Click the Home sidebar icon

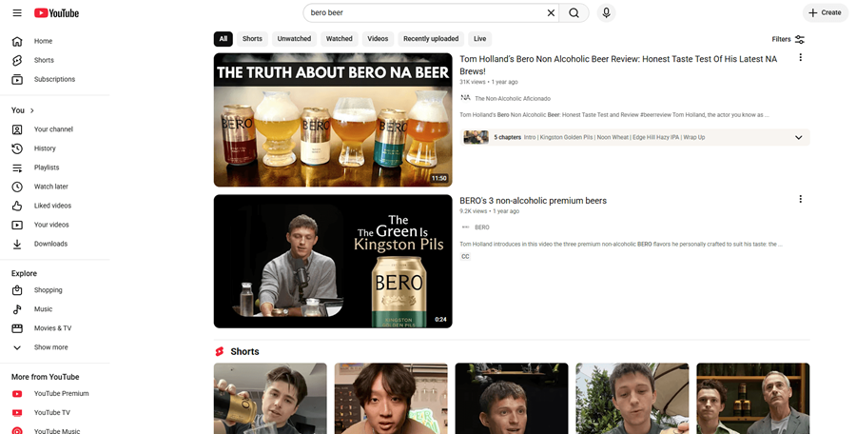(17, 41)
